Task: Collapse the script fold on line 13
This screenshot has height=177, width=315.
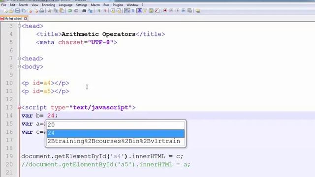Action: (19, 107)
